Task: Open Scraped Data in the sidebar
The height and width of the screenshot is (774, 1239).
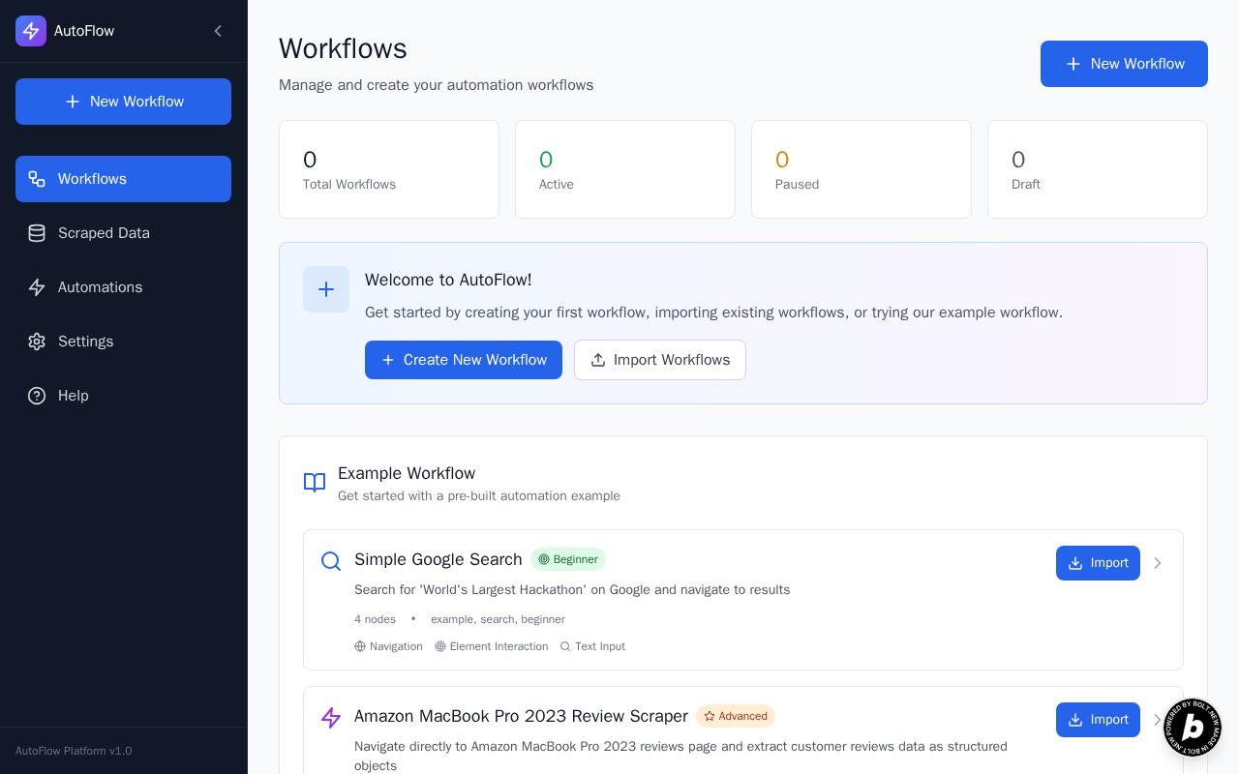Action: (123, 233)
